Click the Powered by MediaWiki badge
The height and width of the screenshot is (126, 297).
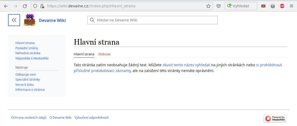(275, 118)
